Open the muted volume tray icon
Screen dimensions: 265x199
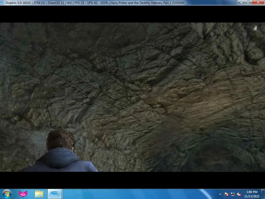click(239, 194)
